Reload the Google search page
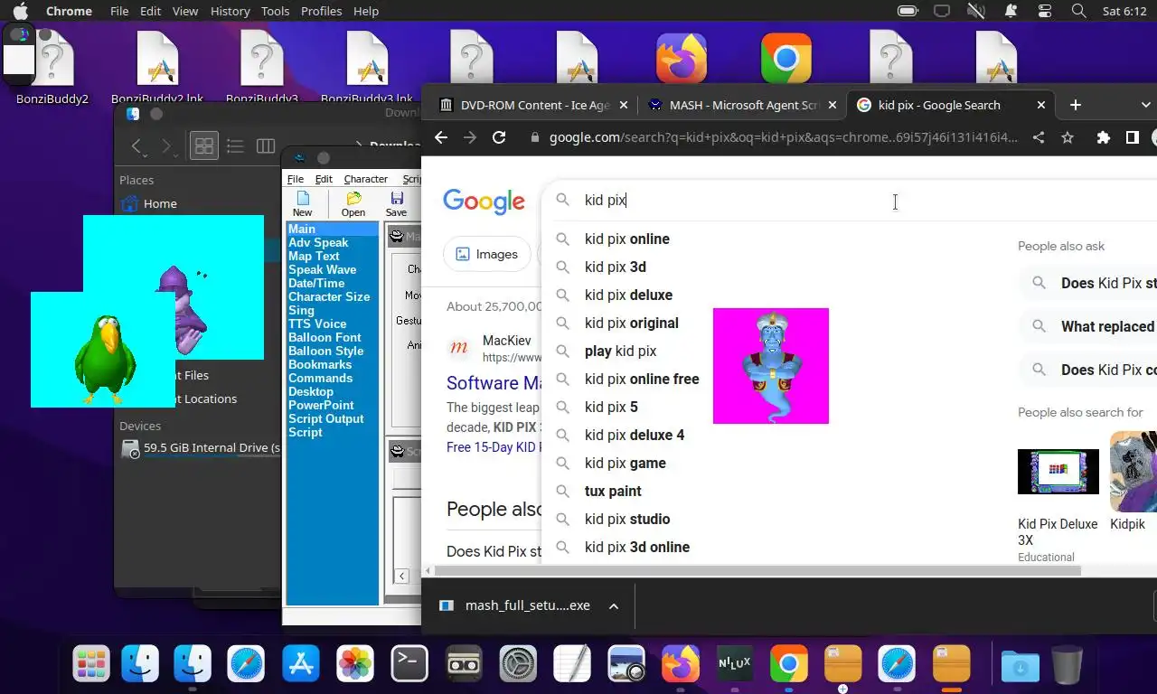The width and height of the screenshot is (1157, 694). coord(499,137)
